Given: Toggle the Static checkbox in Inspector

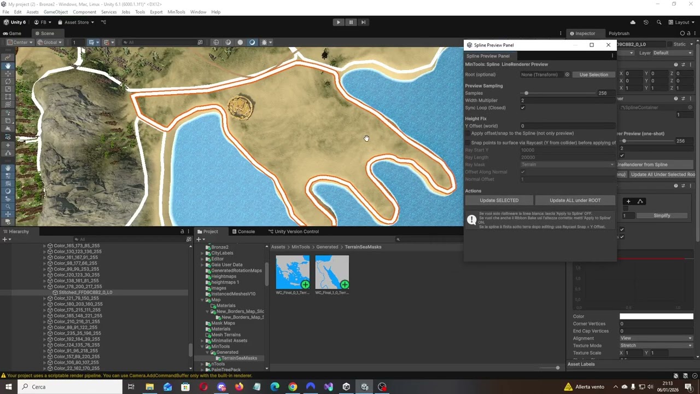Looking at the screenshot, I should (x=669, y=44).
